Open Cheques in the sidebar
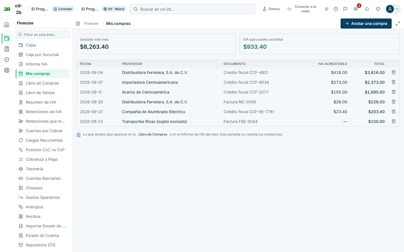The image size is (404, 252). point(43,188)
